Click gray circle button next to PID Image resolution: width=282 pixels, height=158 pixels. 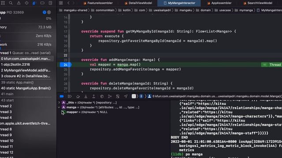pyautogui.click(x=49, y=12)
